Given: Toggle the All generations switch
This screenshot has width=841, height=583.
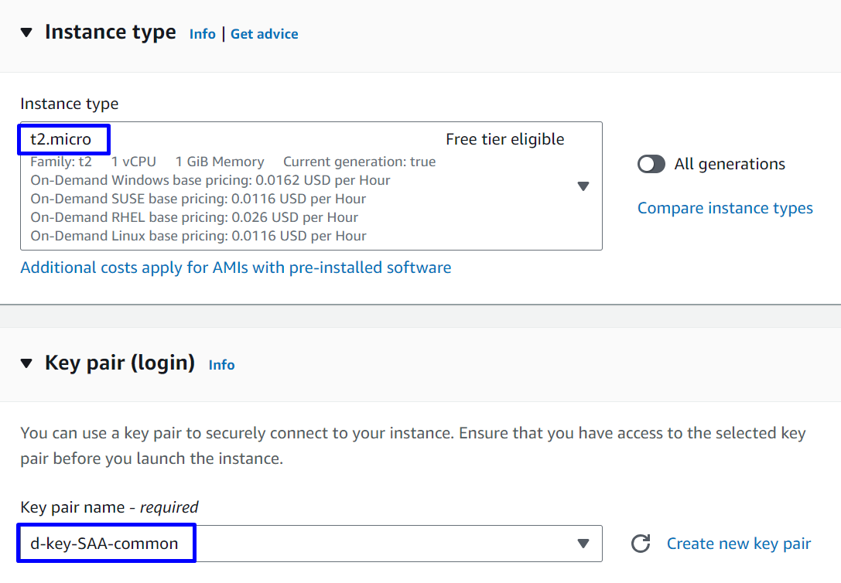Looking at the screenshot, I should 651,164.
